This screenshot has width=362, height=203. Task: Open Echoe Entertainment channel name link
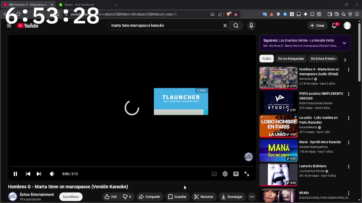pyautogui.click(x=37, y=195)
